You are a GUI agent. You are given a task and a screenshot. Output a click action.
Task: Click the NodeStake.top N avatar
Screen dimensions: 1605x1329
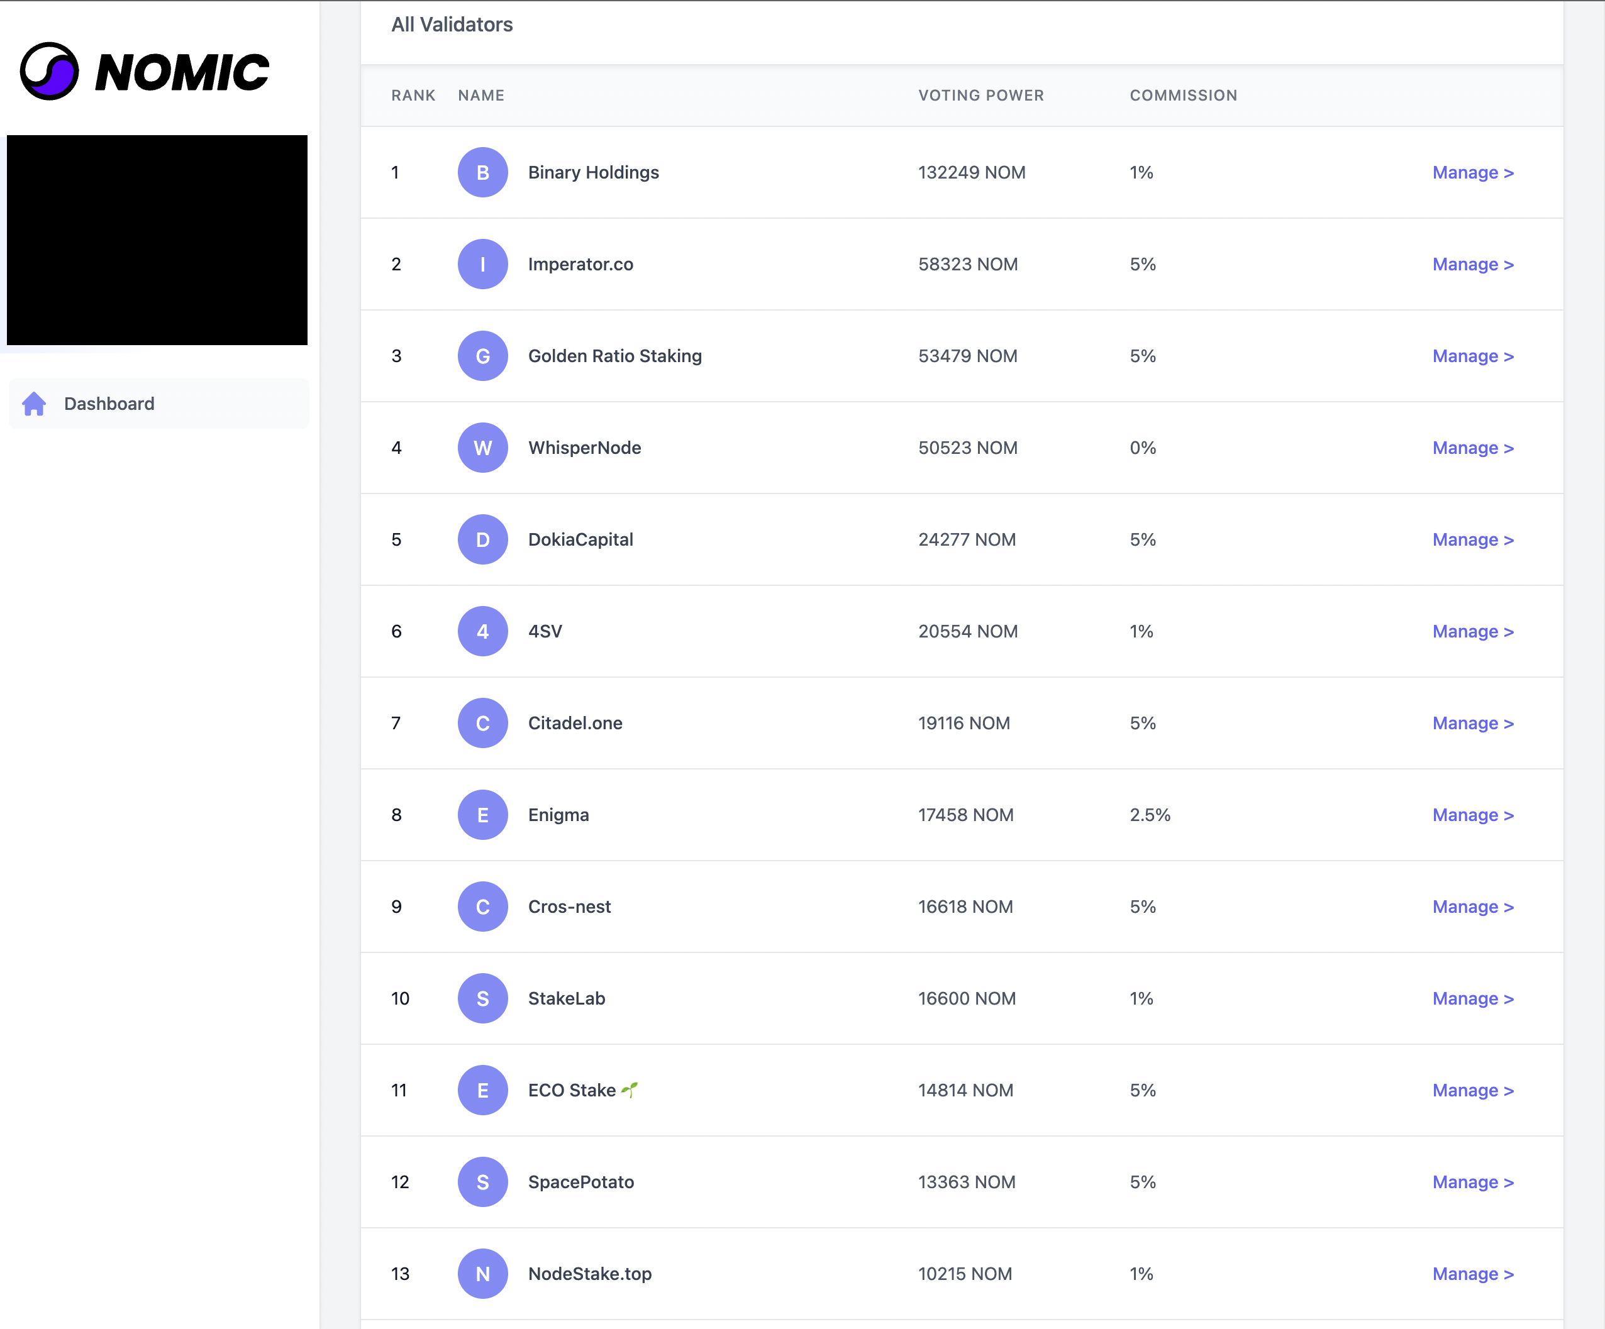click(482, 1273)
